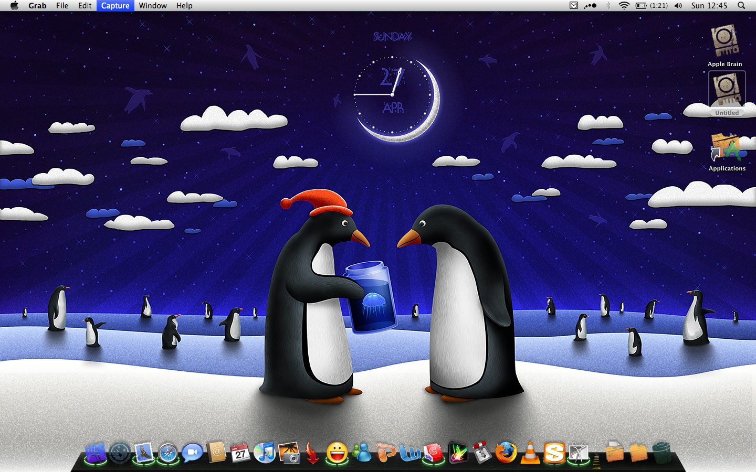
Task: Open Spotlight search magnifier
Action: tap(741, 6)
